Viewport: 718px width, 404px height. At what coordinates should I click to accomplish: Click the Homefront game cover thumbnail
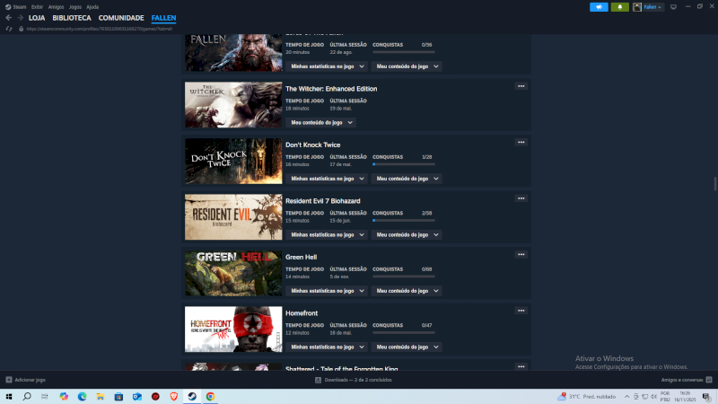(x=233, y=329)
